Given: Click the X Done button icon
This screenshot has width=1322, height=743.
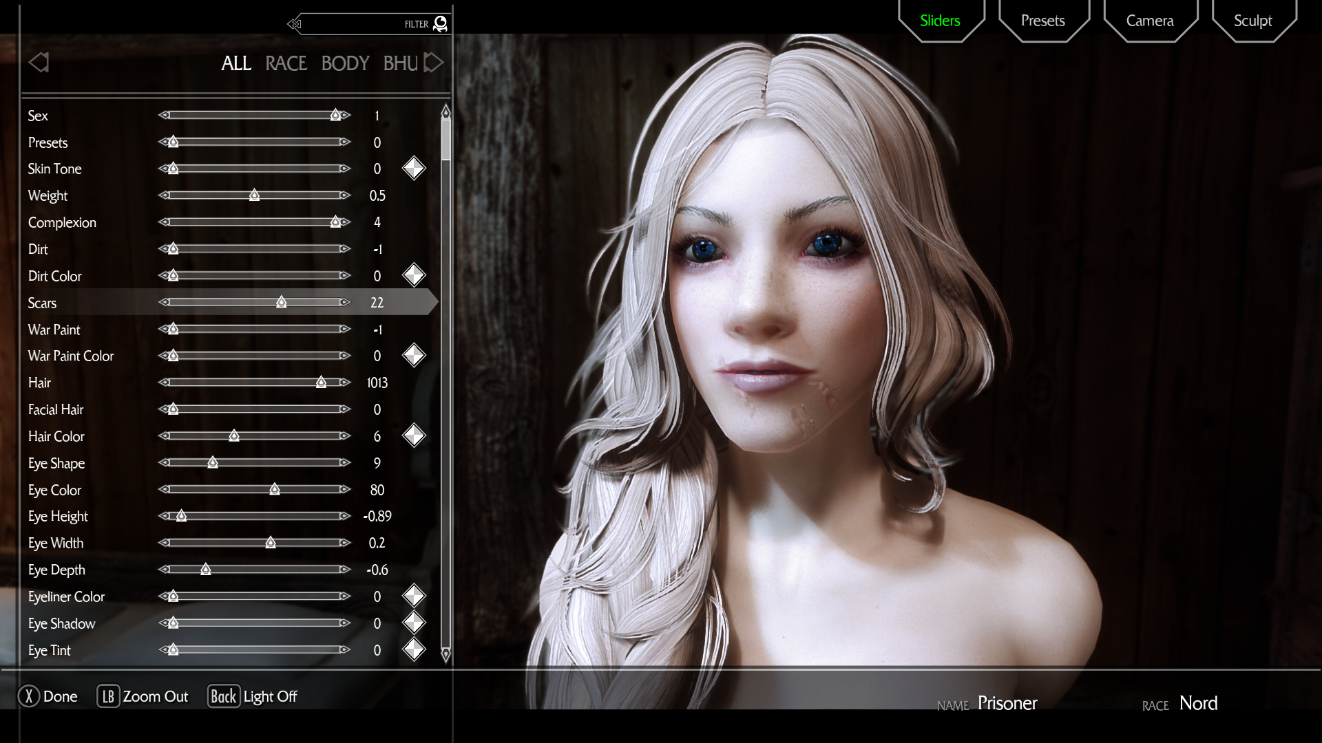Looking at the screenshot, I should (29, 696).
